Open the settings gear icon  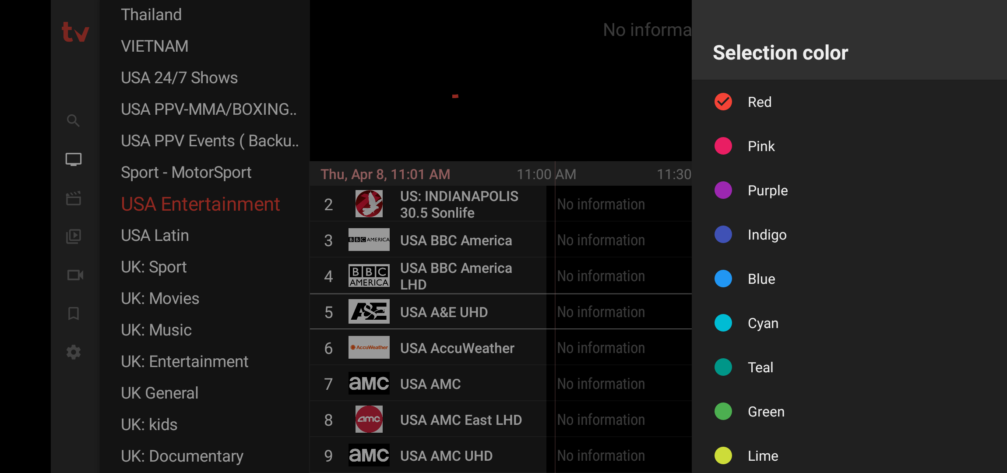(x=73, y=352)
